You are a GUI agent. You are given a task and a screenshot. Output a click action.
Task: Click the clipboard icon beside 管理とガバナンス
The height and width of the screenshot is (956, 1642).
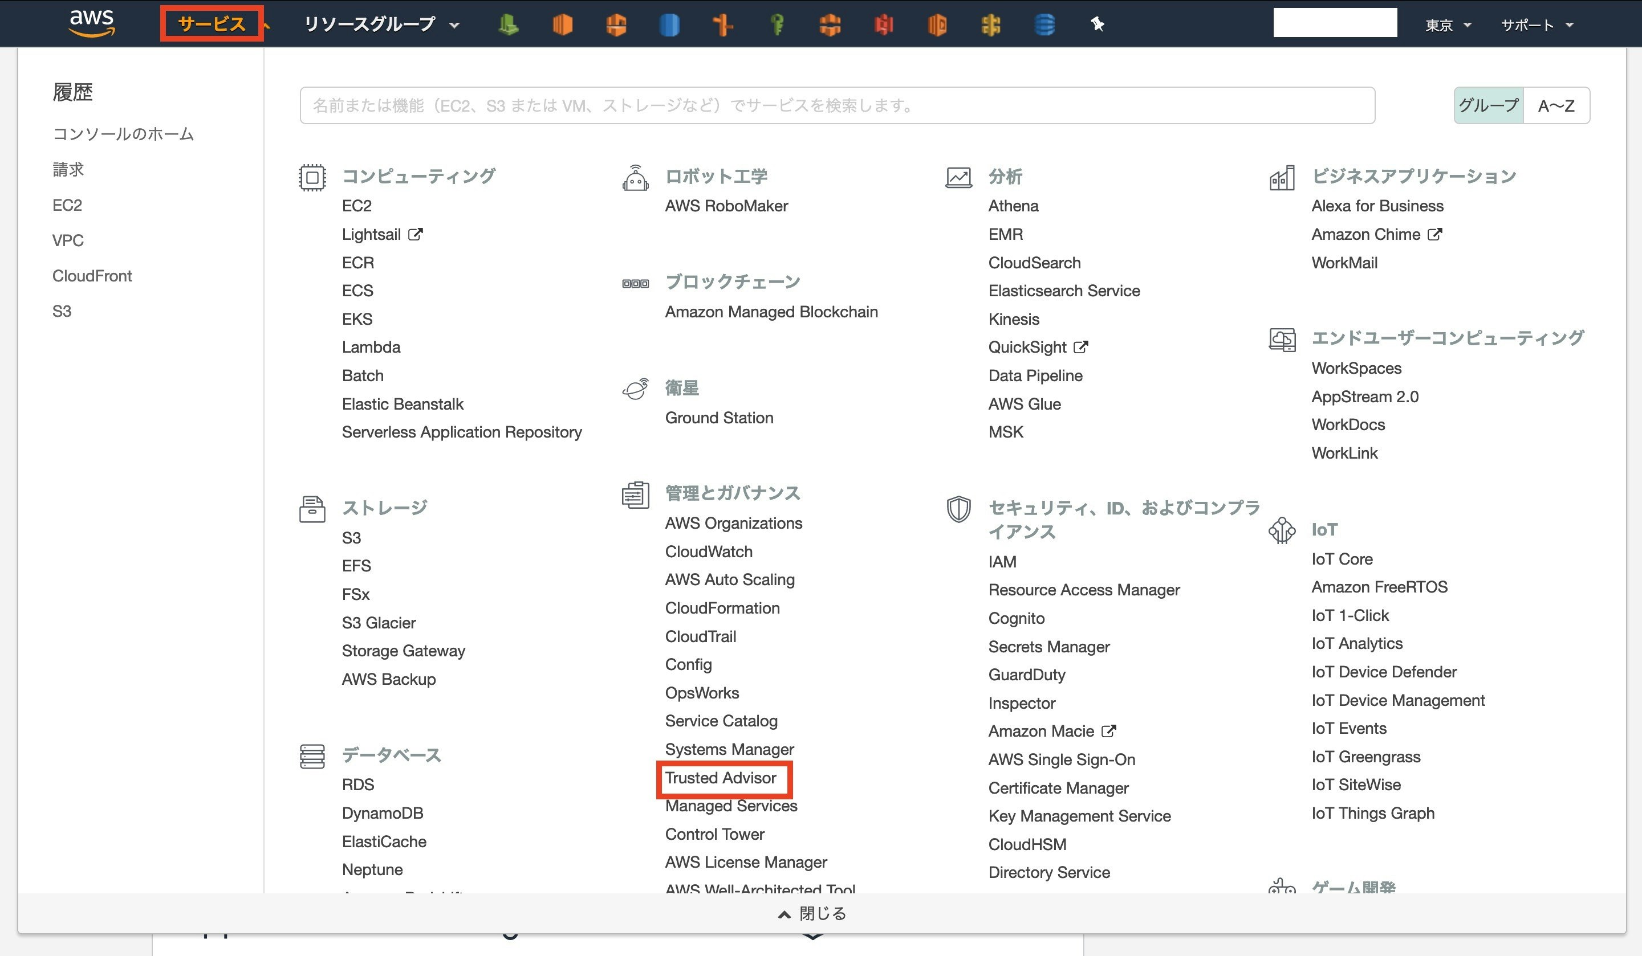tap(635, 495)
